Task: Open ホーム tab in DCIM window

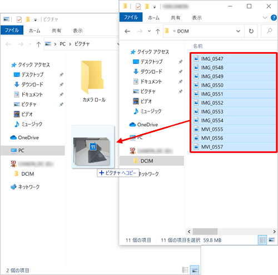Action: [153, 18]
